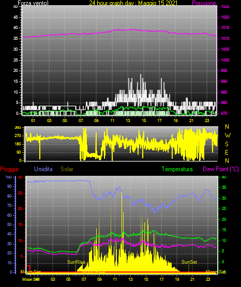The height and width of the screenshot is (287, 241).
Task: Click pressure axis value 990
Action: (224, 81)
